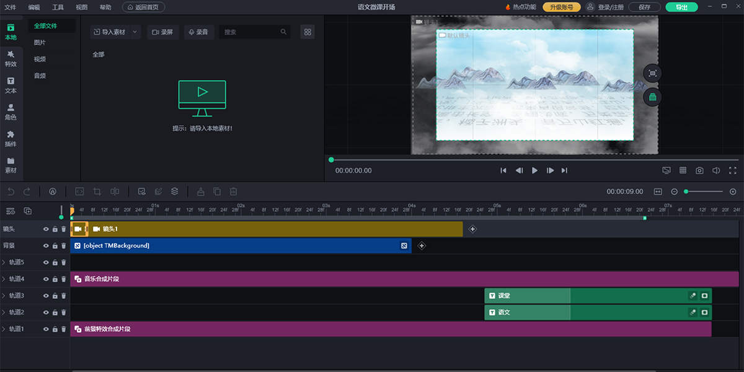The height and width of the screenshot is (372, 744).
Task: Toggle visibility of 轨道4 track
Action: 46,280
